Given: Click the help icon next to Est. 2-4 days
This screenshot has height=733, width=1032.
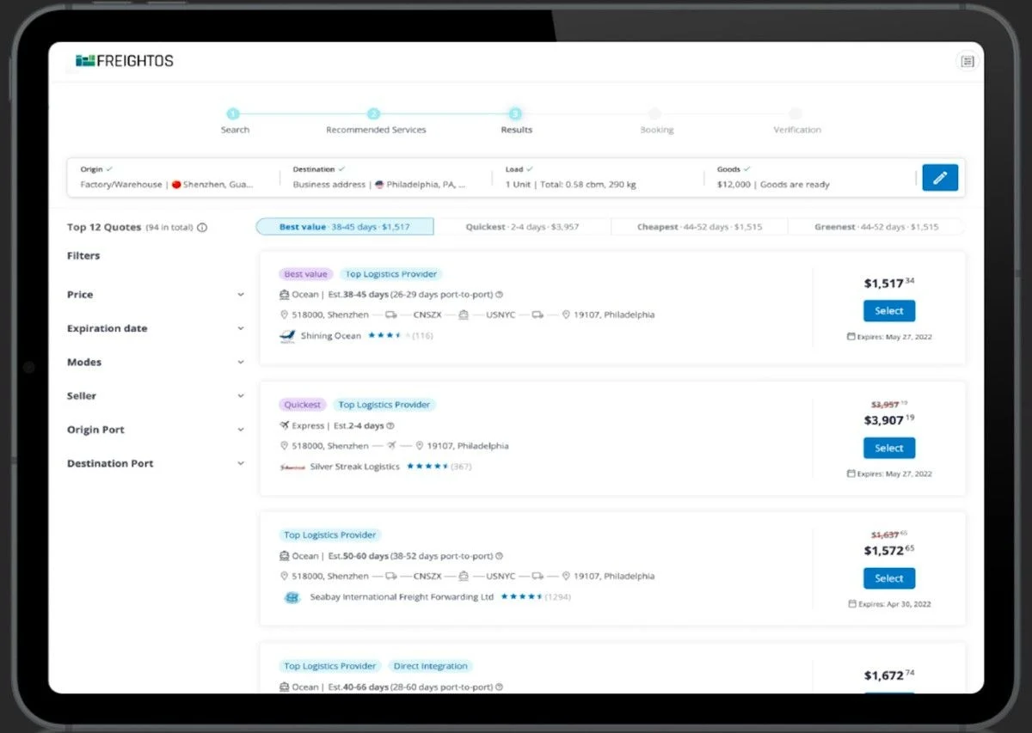Looking at the screenshot, I should point(390,425).
